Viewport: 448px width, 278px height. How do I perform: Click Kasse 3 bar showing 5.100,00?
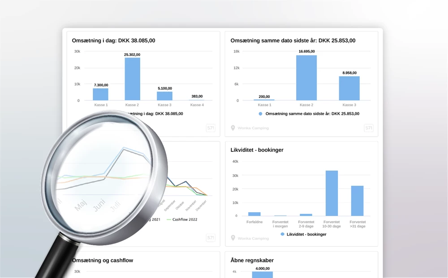164,96
